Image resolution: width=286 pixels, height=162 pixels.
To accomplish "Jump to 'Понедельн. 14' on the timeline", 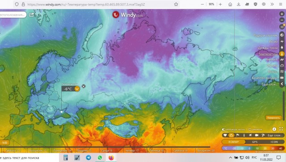I will click(x=63, y=151).
